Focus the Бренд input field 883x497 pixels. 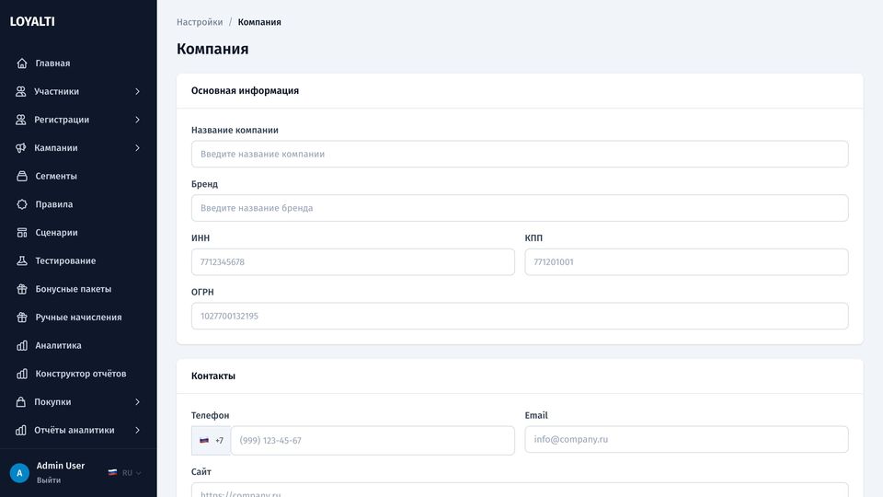point(520,208)
